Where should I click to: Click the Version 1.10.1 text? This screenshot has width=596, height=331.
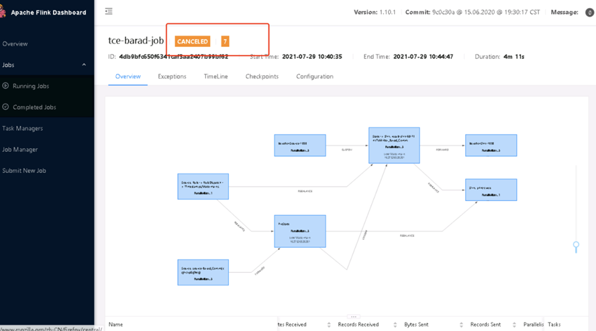[375, 12]
